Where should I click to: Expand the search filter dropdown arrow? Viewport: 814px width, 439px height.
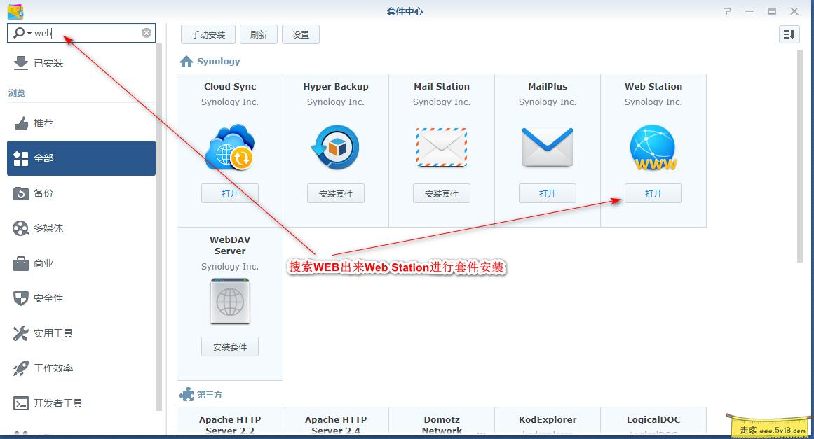29,32
